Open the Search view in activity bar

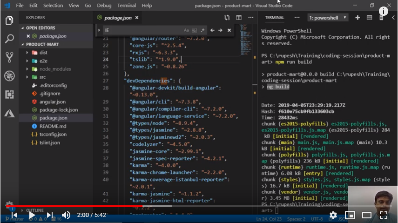[x=9, y=39]
